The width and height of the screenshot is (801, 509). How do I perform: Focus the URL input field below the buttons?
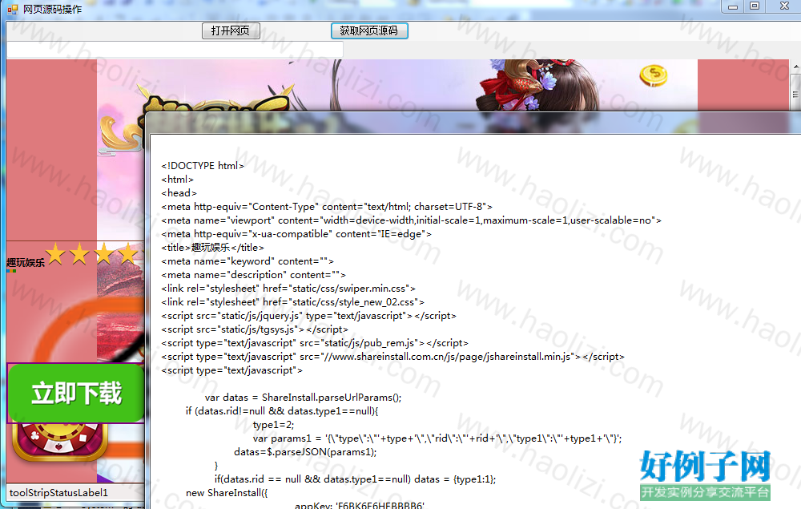[175, 50]
